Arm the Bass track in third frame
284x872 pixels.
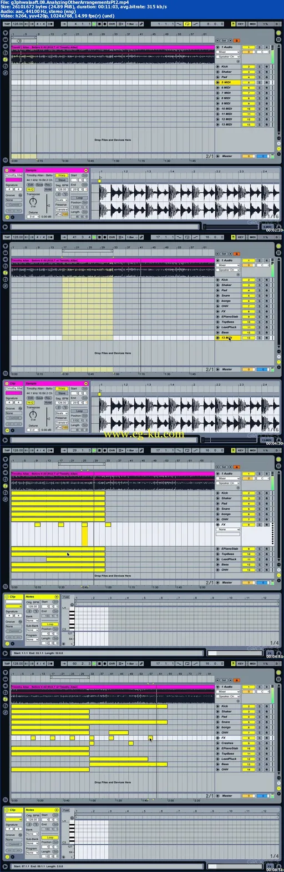pyautogui.click(x=267, y=565)
